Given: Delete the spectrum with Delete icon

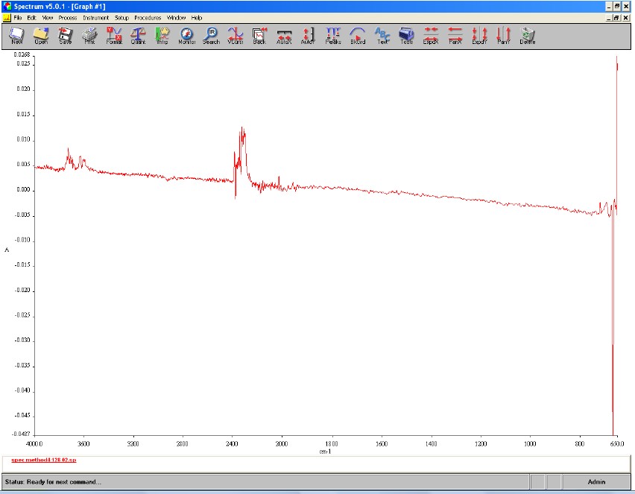Looking at the screenshot, I should coord(528,36).
